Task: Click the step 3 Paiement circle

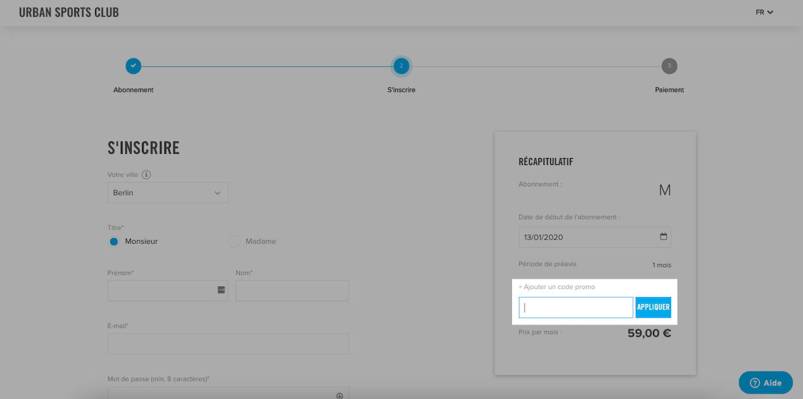Action: tap(669, 66)
